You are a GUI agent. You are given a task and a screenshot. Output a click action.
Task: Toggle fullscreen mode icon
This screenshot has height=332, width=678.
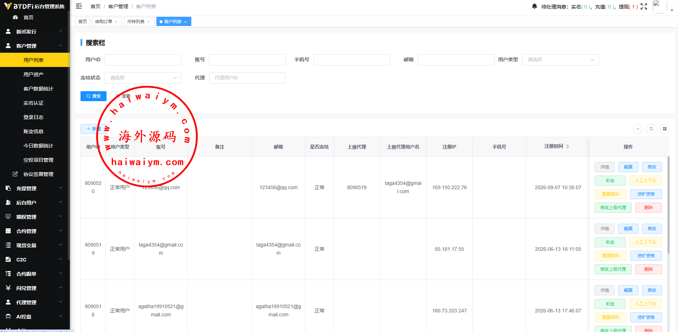coord(644,6)
